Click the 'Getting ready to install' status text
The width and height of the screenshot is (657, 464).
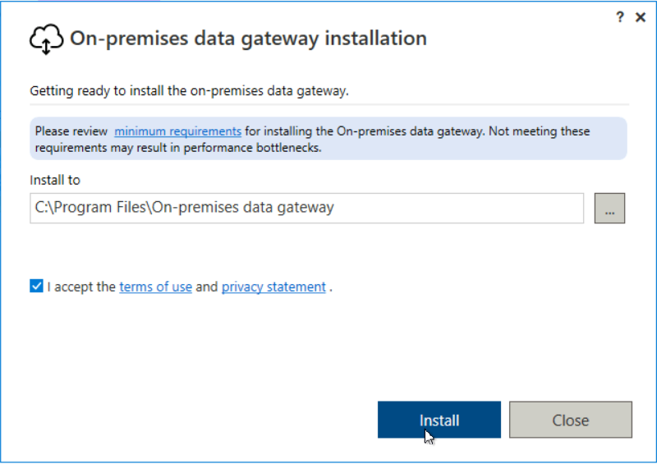[189, 90]
